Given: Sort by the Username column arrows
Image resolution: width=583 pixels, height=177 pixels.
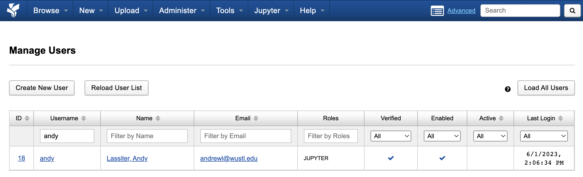Looking at the screenshot, I should (84, 118).
